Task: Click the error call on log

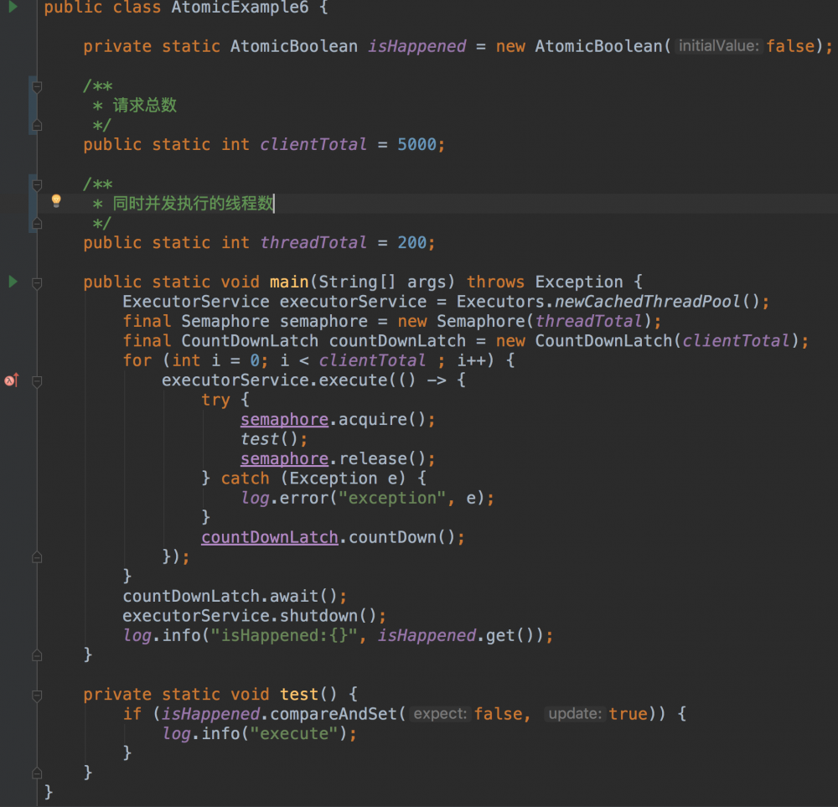Action: click(303, 498)
